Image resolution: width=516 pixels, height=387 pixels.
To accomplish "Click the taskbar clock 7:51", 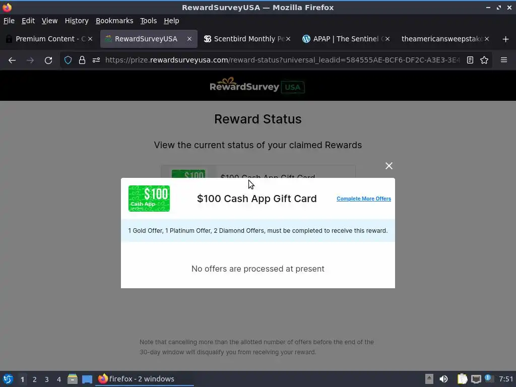I will pos(506,379).
